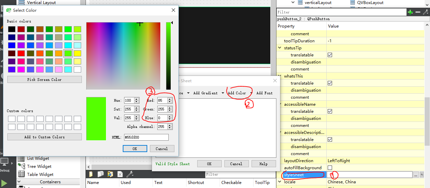Toggle accessibleDescription translatable checkbox
The height and width of the screenshot is (188, 430).
(330, 139)
